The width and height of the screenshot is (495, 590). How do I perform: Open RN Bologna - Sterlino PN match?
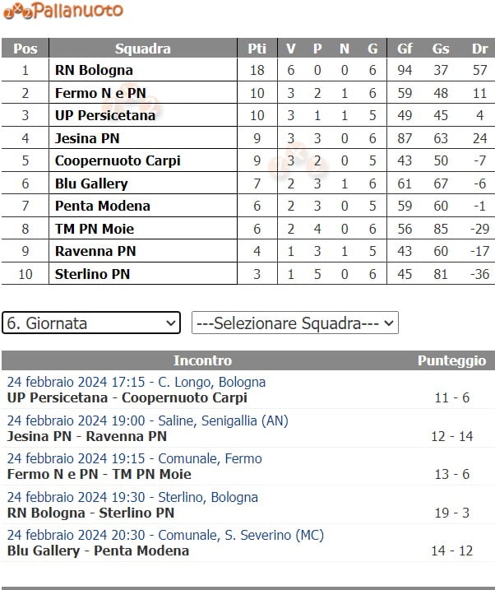pyautogui.click(x=90, y=513)
